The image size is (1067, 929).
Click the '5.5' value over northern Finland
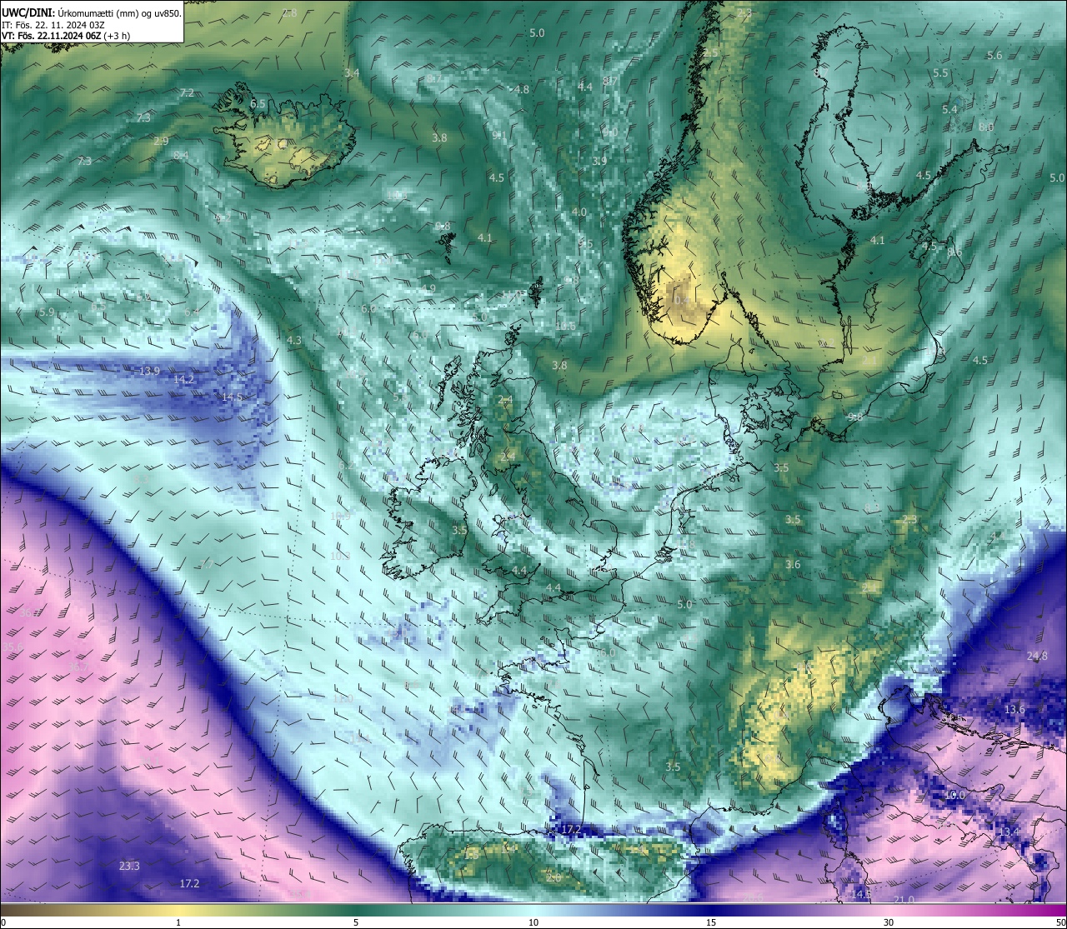coord(940,73)
